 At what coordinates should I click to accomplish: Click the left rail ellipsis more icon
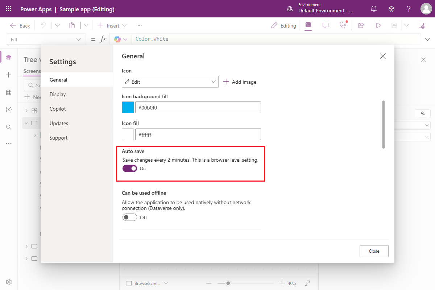(x=9, y=144)
